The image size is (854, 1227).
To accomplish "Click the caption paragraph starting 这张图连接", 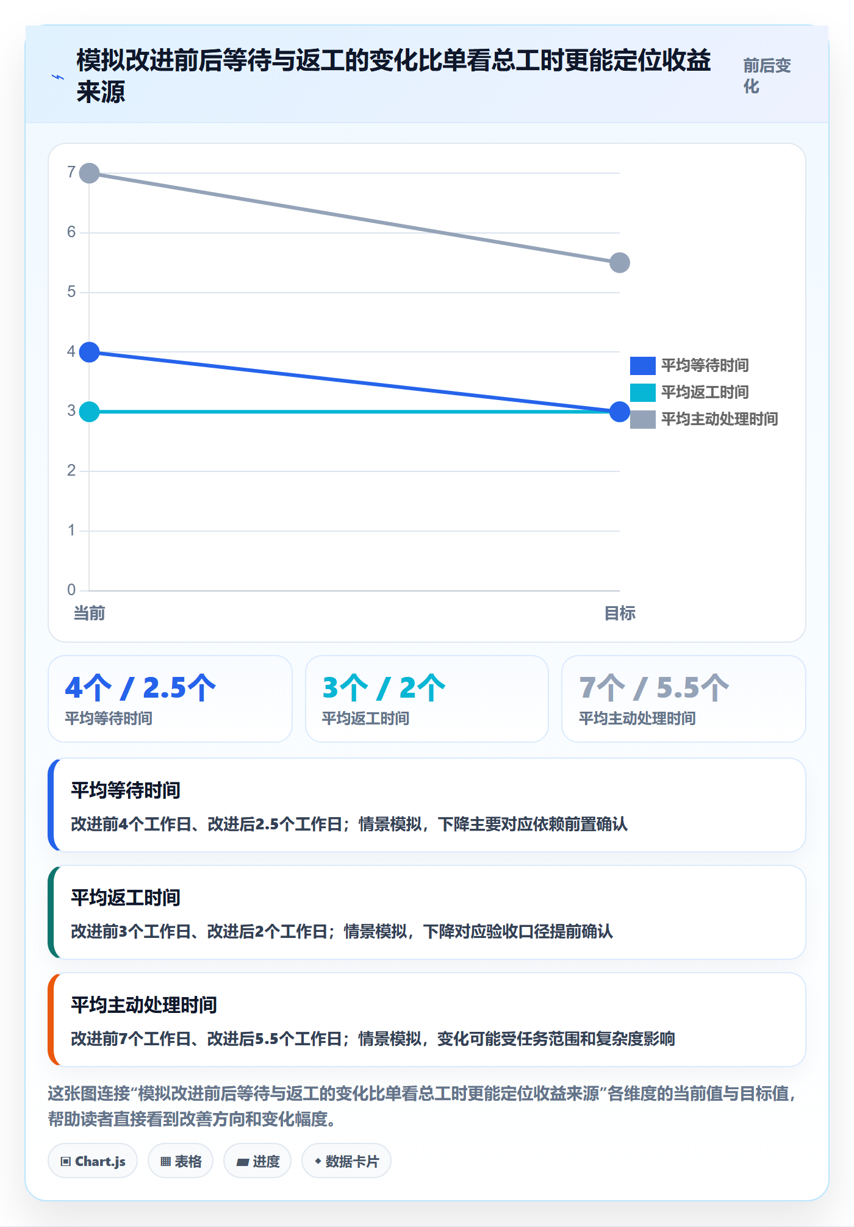I will 423,1106.
